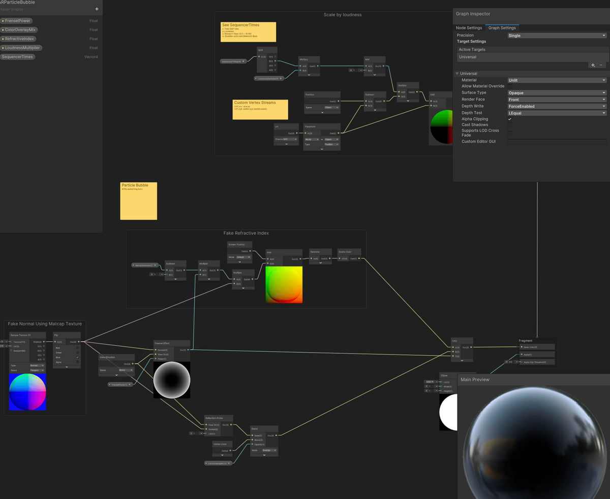Collapse the Universal target foldout
Viewport: 610px width, 499px height.
tap(457, 74)
